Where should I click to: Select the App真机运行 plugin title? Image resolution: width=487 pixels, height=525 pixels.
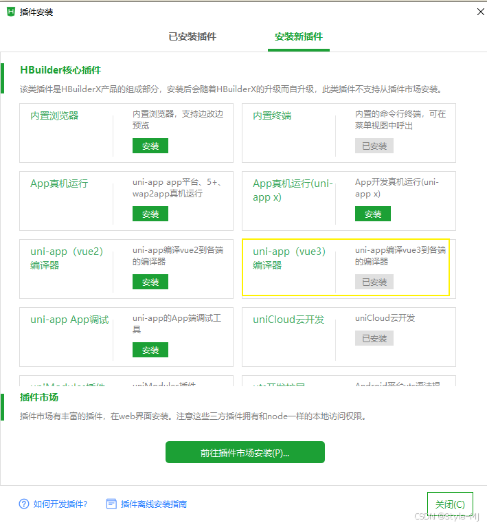[59, 183]
